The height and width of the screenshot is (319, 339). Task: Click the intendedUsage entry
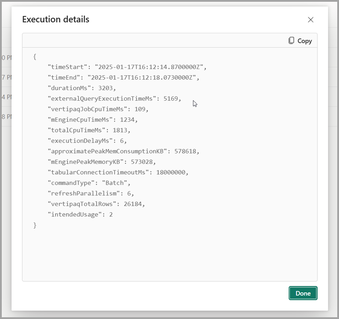pos(80,214)
